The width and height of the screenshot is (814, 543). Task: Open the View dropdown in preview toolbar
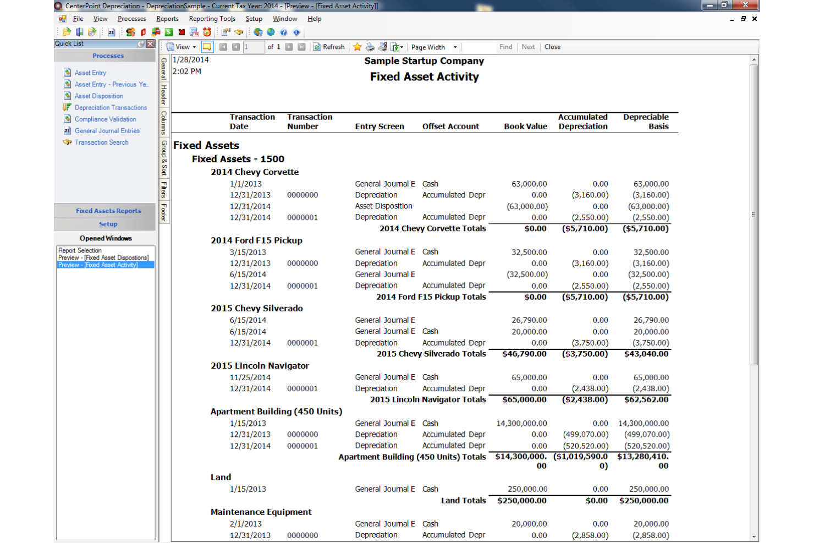click(182, 47)
